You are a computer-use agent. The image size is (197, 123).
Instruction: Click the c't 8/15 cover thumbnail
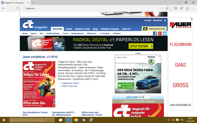click(39, 84)
